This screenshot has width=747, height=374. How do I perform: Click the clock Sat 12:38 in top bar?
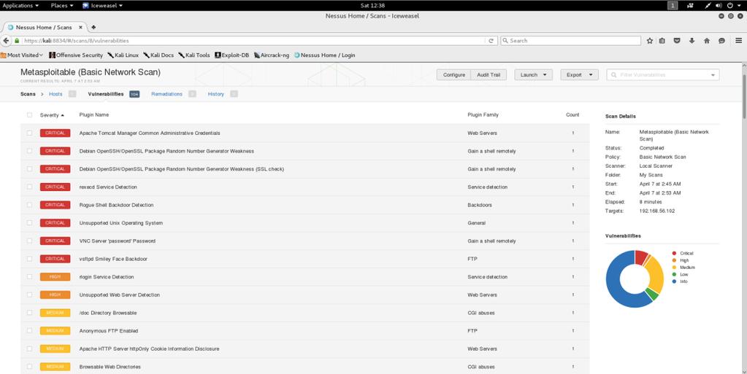[374, 6]
